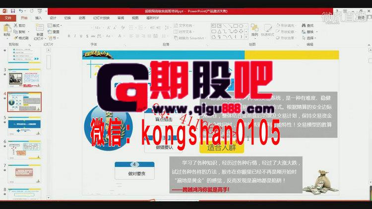Click the Reset (重置) slide icon
Viewport: 372px width, 209px height.
point(50,32)
